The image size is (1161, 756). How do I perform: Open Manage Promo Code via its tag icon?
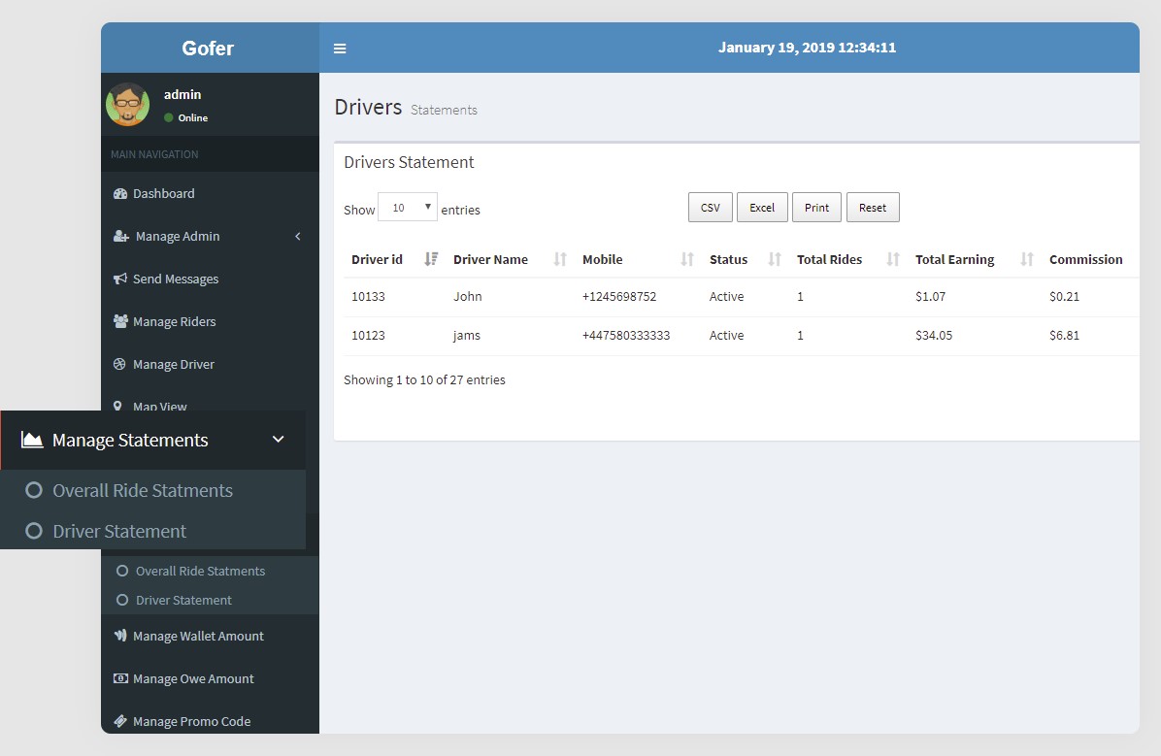coord(118,721)
